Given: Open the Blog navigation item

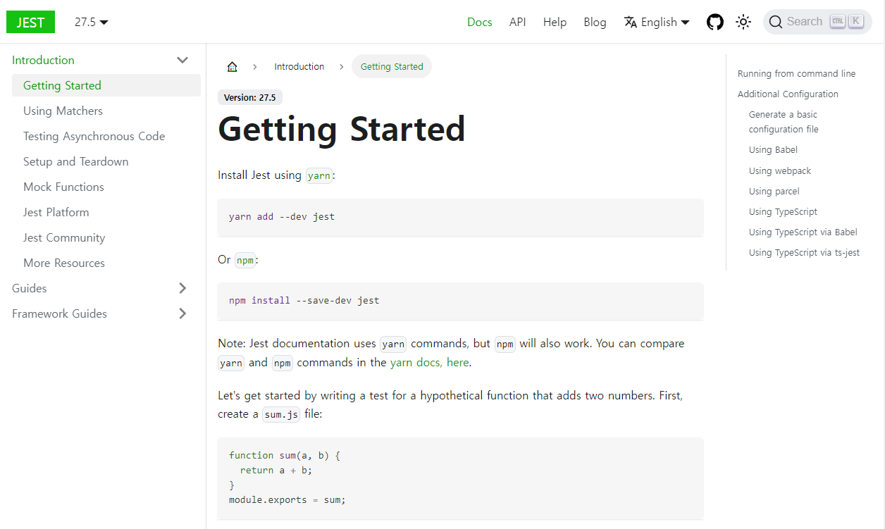Looking at the screenshot, I should tap(595, 22).
